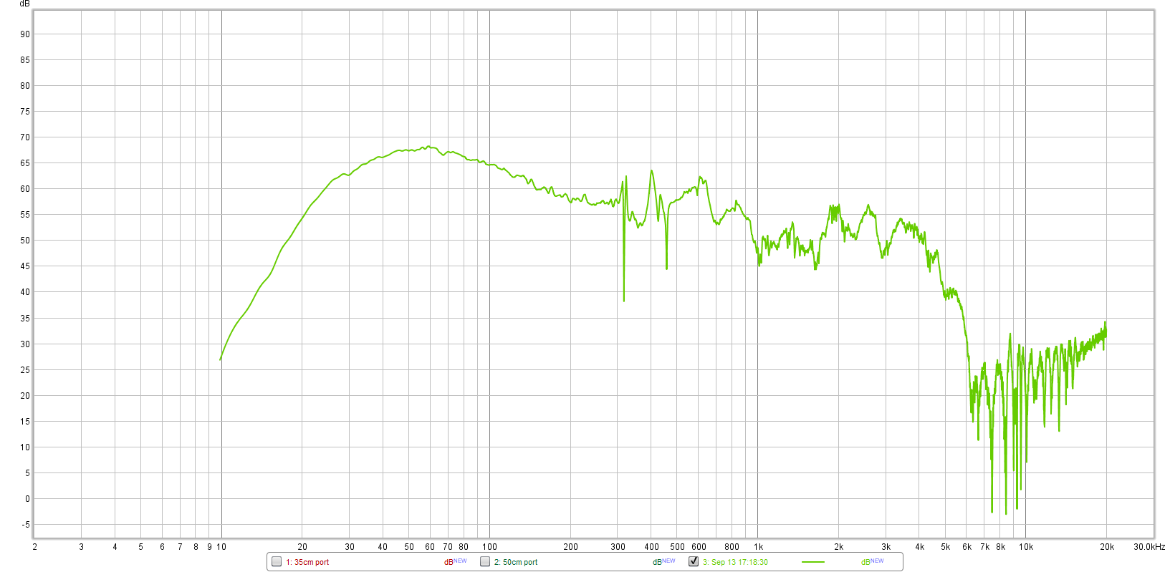Click the '100' frequency axis label
The image size is (1170, 572).
(x=489, y=546)
